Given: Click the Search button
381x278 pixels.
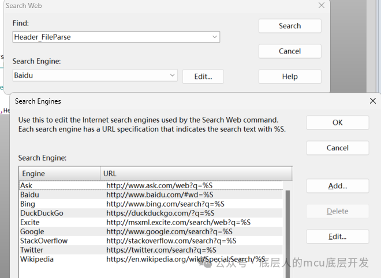Looking at the screenshot, I should 289,26.
